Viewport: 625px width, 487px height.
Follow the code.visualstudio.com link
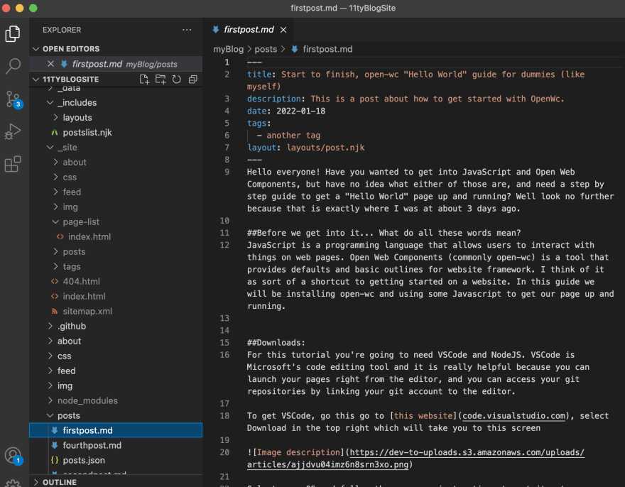tap(513, 416)
